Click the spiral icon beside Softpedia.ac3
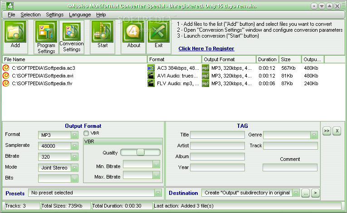 point(6,68)
